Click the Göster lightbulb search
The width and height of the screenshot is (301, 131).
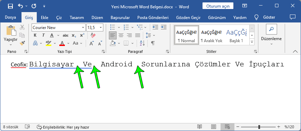[265, 17]
